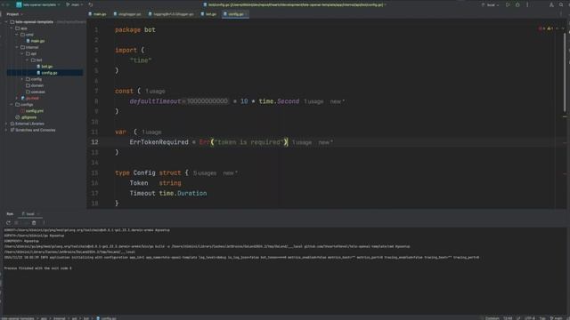
Task: Click the editor vertical scrollbar
Action: (565, 71)
